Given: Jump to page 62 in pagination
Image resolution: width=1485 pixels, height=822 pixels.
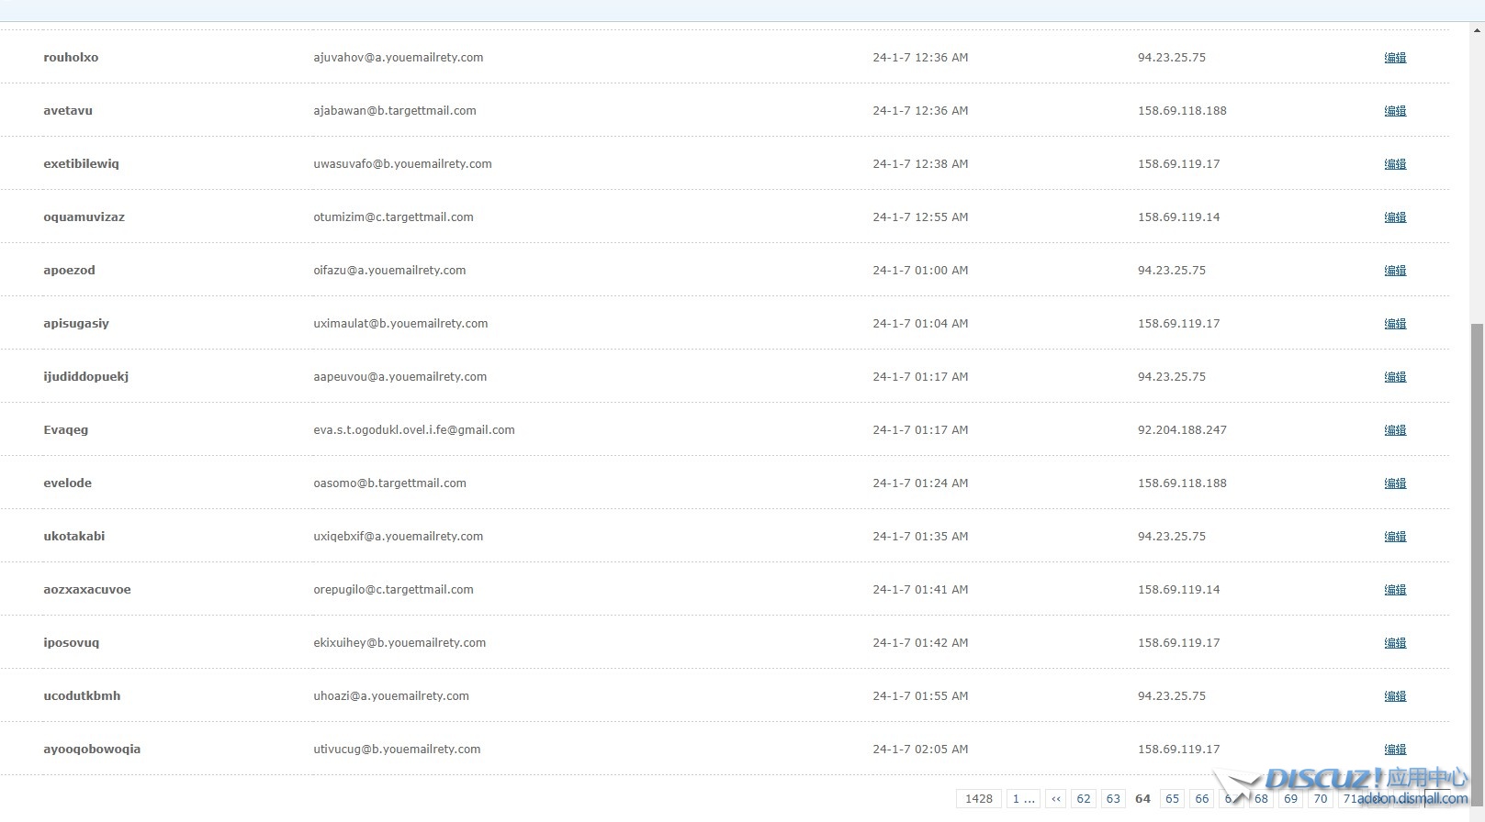Looking at the screenshot, I should coord(1084,798).
